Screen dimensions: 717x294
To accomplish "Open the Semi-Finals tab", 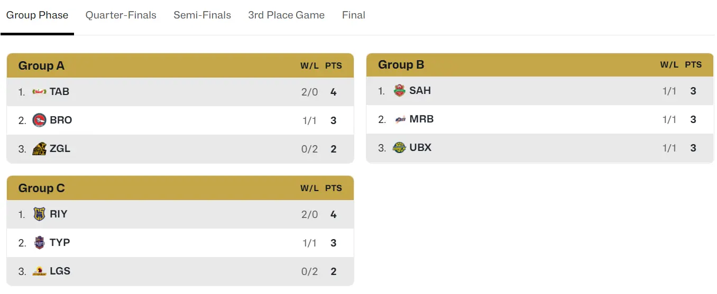I will click(x=202, y=15).
